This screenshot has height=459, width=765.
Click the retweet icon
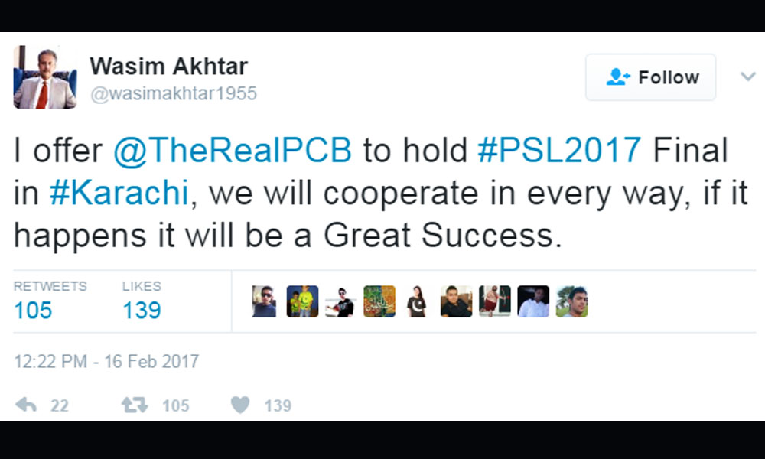[135, 405]
